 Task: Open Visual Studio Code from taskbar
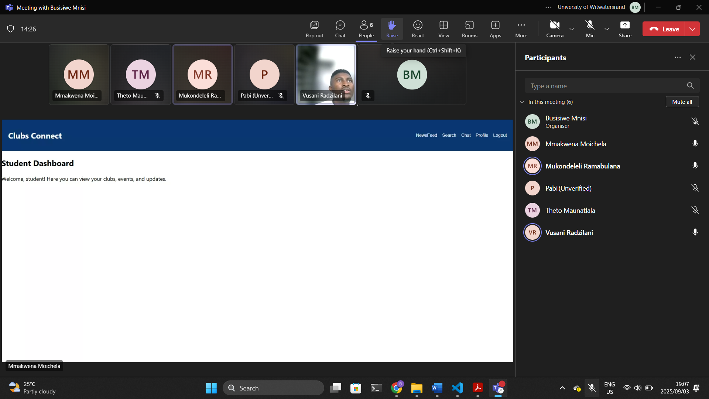pyautogui.click(x=457, y=388)
